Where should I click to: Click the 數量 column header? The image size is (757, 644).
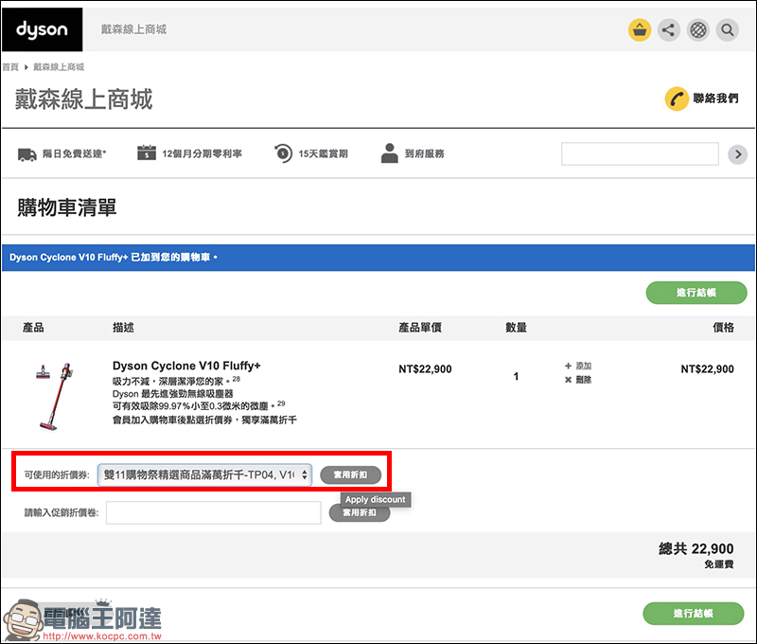pyautogui.click(x=516, y=328)
